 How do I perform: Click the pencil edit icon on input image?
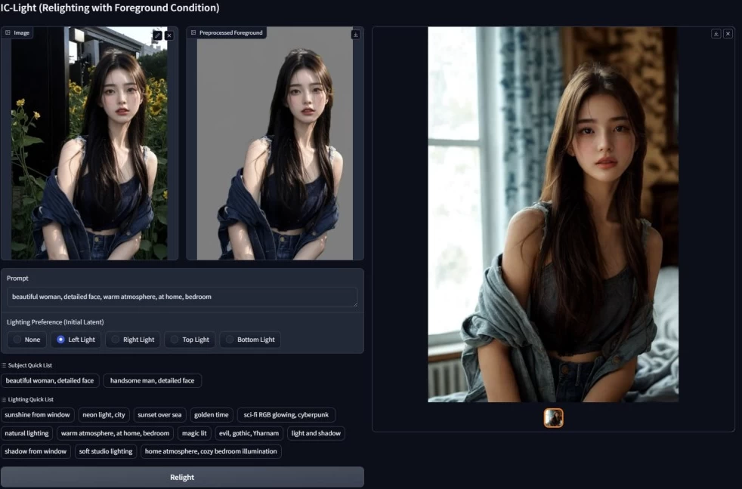pyautogui.click(x=157, y=35)
